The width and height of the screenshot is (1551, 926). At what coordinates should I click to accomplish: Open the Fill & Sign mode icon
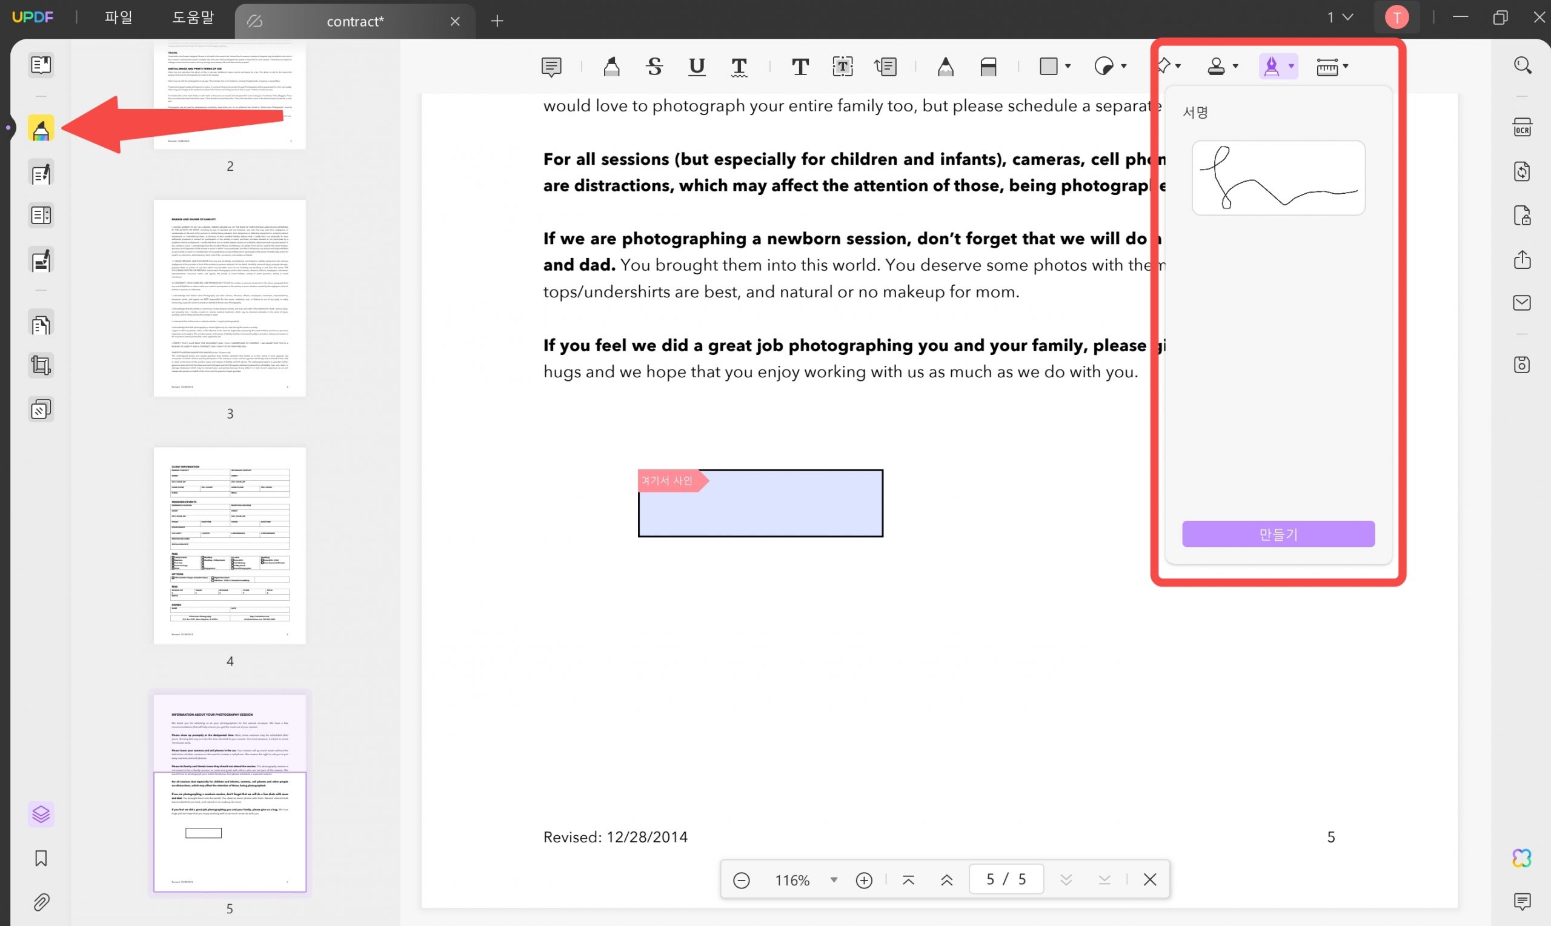(x=41, y=260)
